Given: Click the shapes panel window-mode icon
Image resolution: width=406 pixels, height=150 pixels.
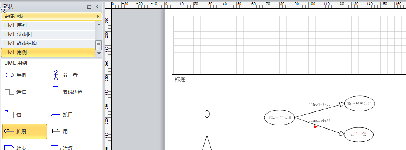Looking at the screenshot, I should click(89, 7).
